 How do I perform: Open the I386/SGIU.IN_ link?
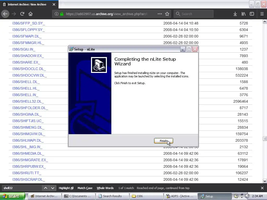[x=24, y=49]
